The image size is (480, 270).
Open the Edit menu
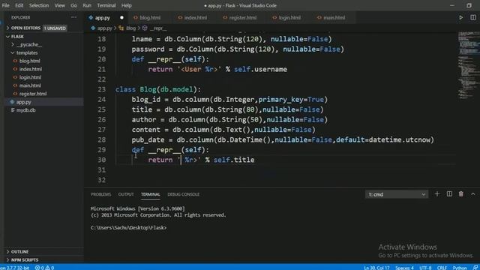[x=19, y=5]
